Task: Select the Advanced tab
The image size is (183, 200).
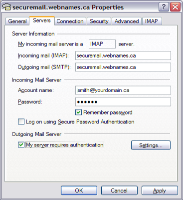Action: 127,21
